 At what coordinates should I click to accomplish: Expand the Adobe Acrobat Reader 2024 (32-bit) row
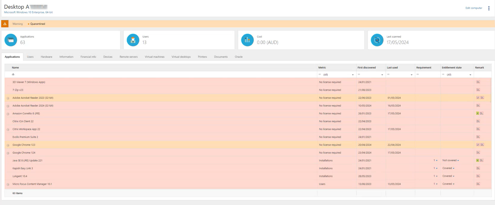8,106
